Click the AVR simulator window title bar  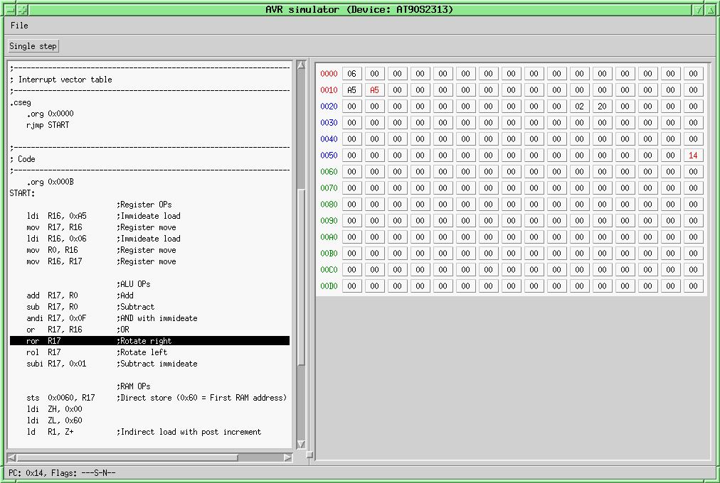(359, 10)
